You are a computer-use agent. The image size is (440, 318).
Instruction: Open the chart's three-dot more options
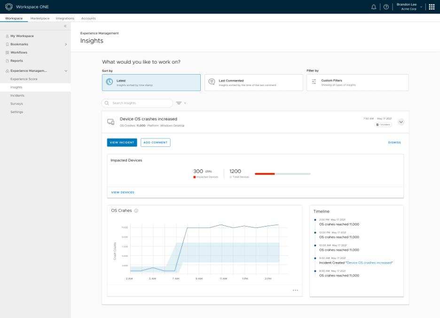(x=295, y=290)
